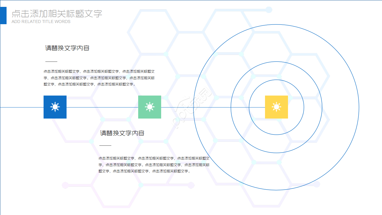Select the leftmost sun icon on the timeline
The width and height of the screenshot is (382, 215).
tap(55, 107)
